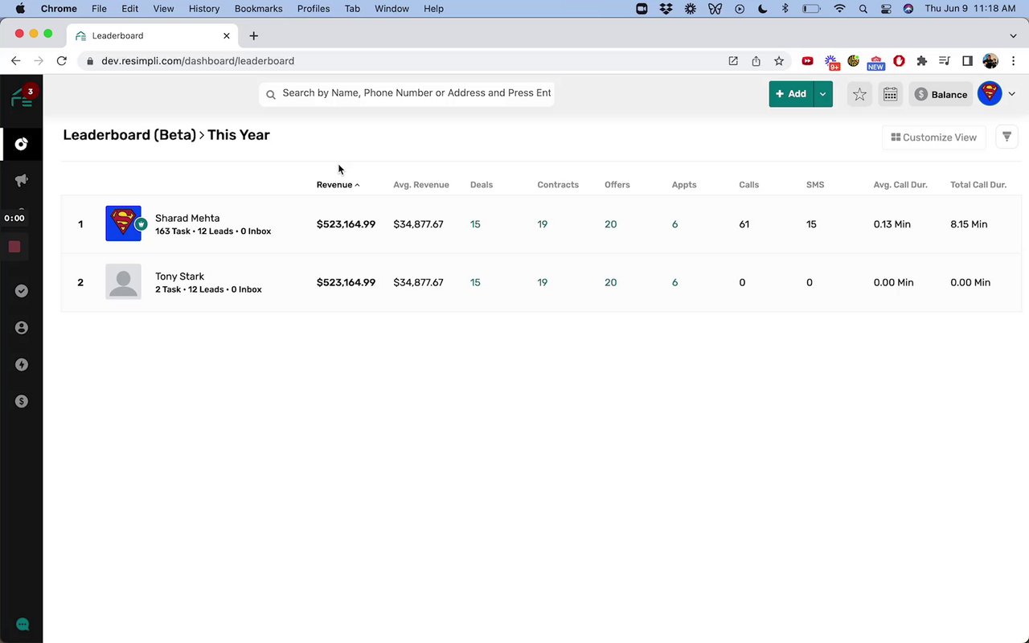The height and width of the screenshot is (643, 1029).
Task: Bookmark this page with the address bar star
Action: 779,61
